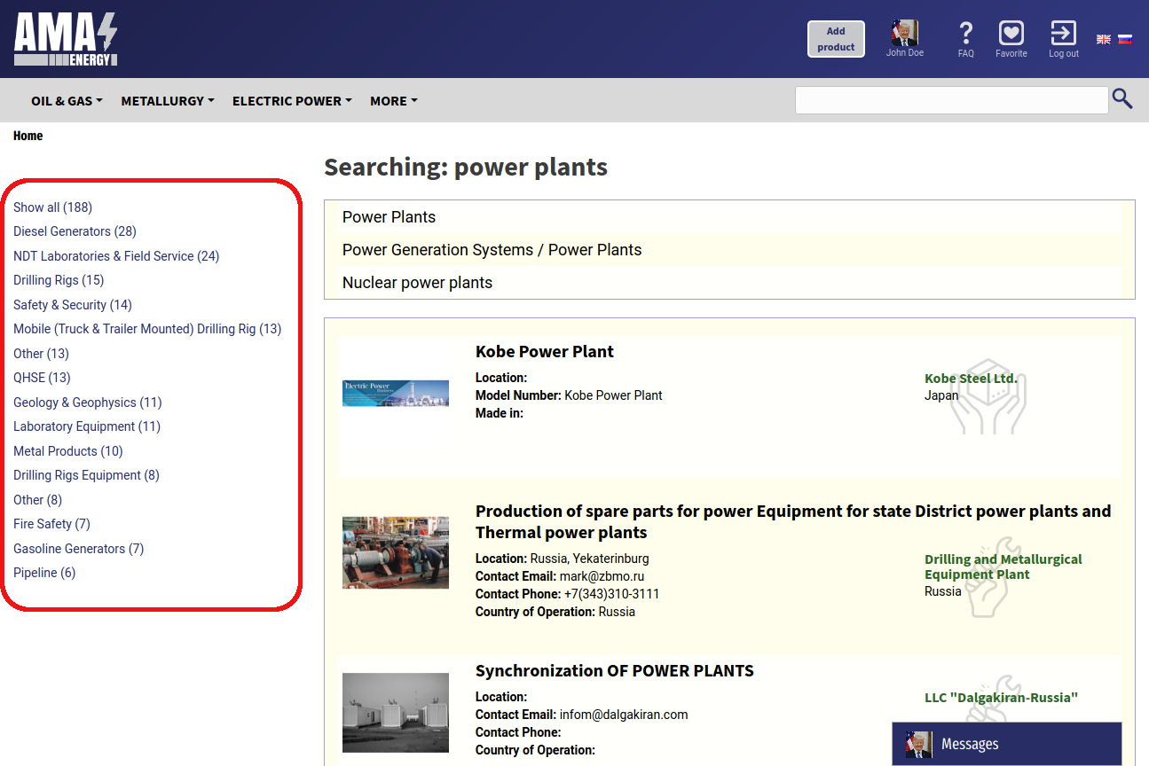Open John Doe profile avatar

click(904, 33)
